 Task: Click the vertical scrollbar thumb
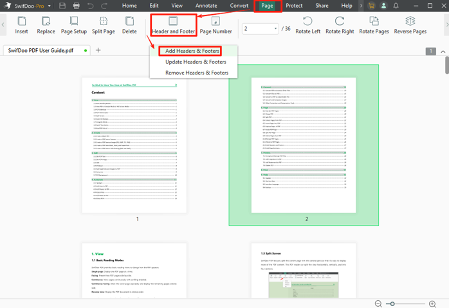pos(446,65)
